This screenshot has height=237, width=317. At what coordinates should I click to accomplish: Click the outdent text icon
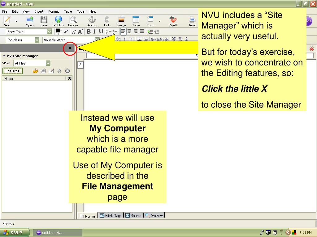(156, 32)
